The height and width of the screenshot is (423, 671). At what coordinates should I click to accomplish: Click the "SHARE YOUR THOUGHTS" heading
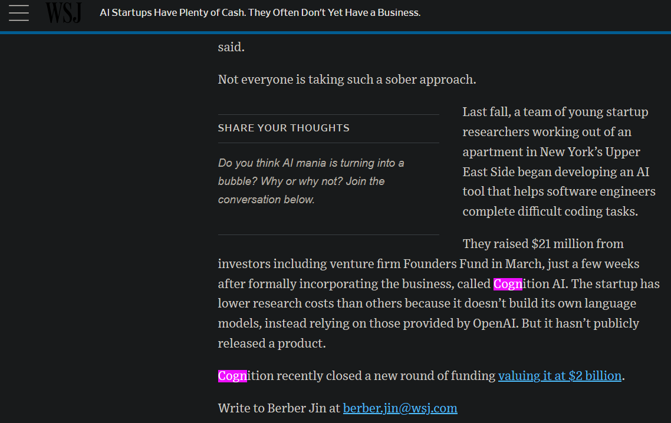coord(284,128)
